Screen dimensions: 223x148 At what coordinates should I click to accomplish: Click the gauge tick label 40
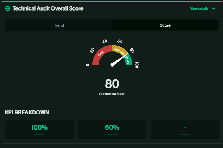tap(105, 41)
